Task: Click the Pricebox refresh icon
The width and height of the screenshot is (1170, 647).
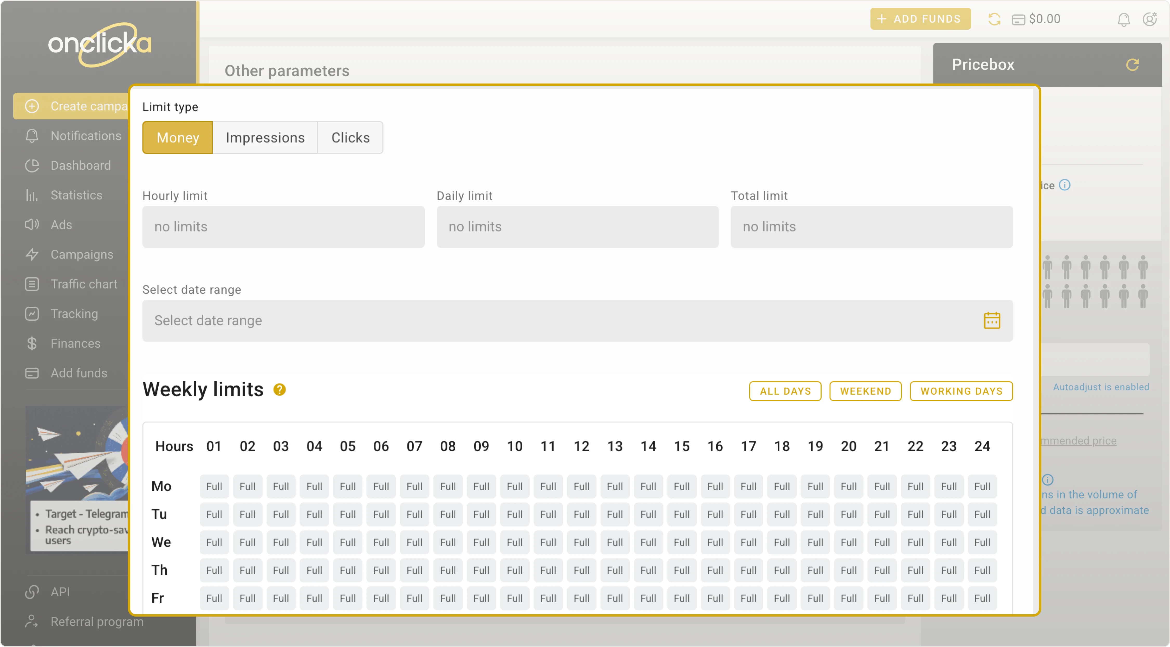Action: coord(1132,65)
